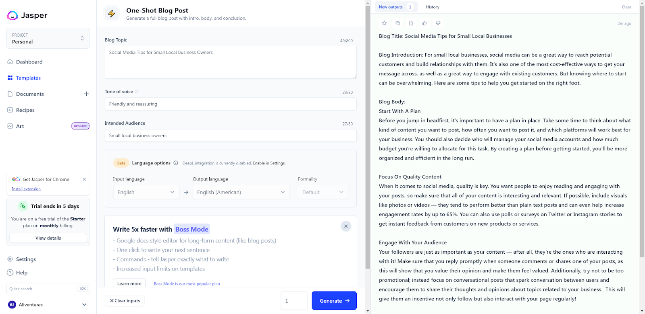Screen dimensions: 645x314
Task: Expand the Aliventures account menu
Action: pyautogui.click(x=84, y=304)
